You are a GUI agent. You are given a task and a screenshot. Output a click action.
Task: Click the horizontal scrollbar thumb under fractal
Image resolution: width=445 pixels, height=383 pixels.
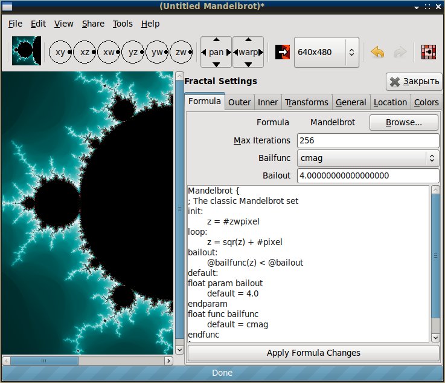pyautogui.click(x=44, y=361)
